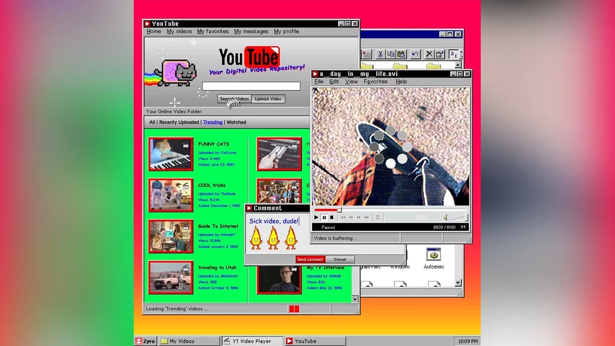Image resolution: width=615 pixels, height=346 pixels.
Task: Skip to previous track in video player
Action: [x=343, y=217]
